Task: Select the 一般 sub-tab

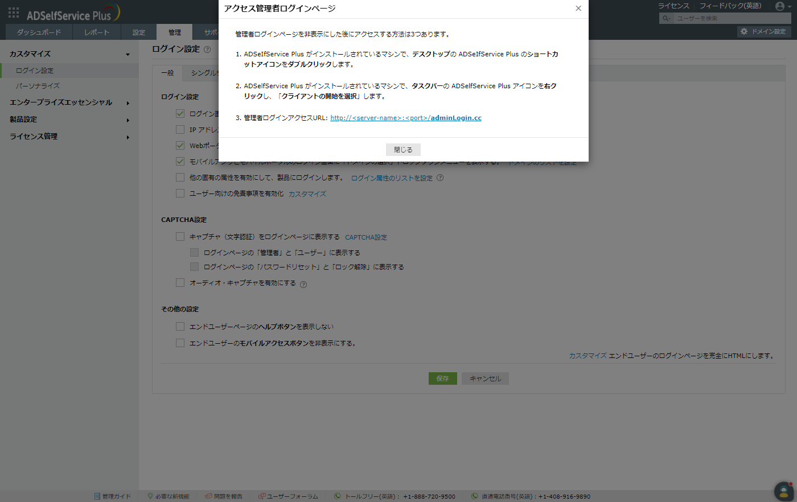Action: tap(167, 73)
